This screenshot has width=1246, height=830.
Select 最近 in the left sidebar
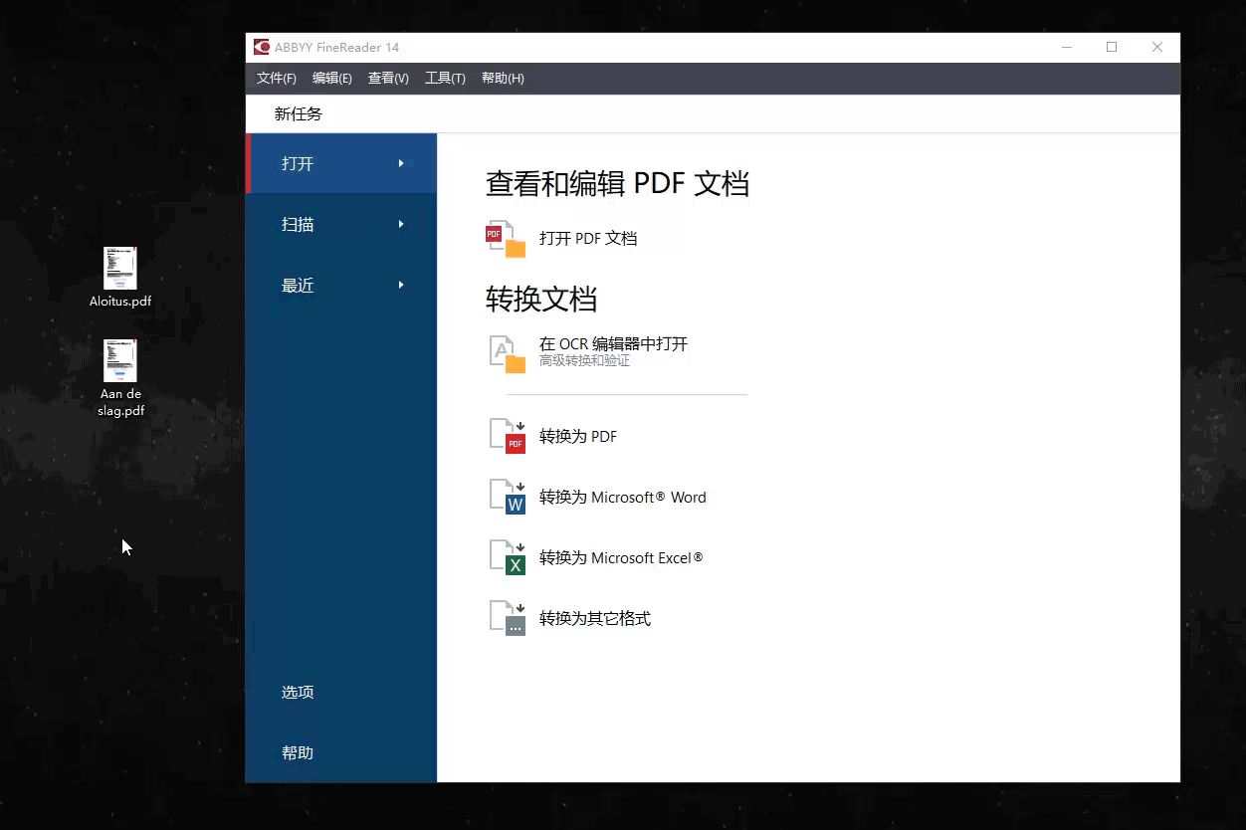pos(341,285)
